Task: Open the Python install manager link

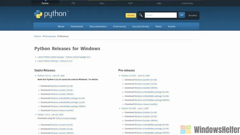Action: tap(66, 118)
